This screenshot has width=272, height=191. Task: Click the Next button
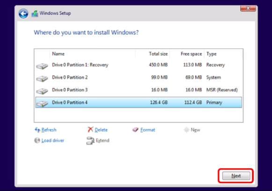[236, 176]
